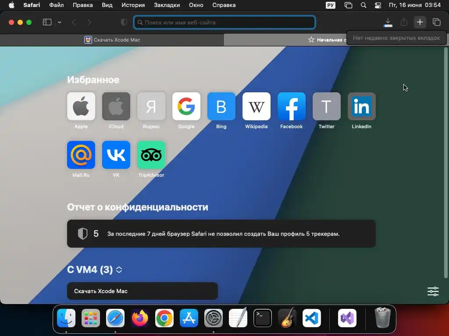
Task: Click the Share toolbar icon
Action: pyautogui.click(x=404, y=22)
